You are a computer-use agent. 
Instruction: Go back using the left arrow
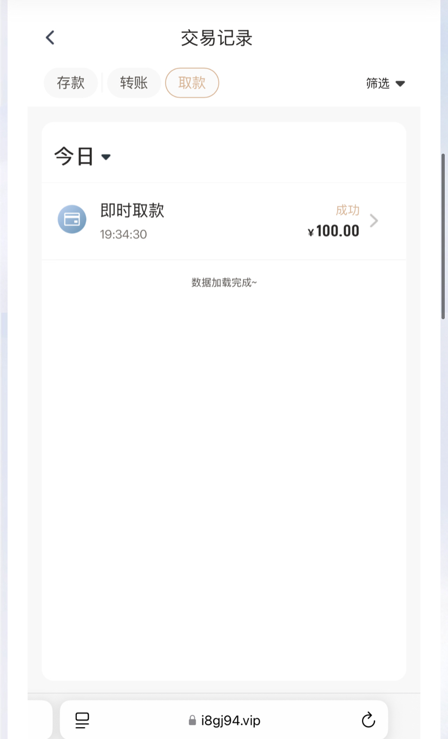(50, 38)
